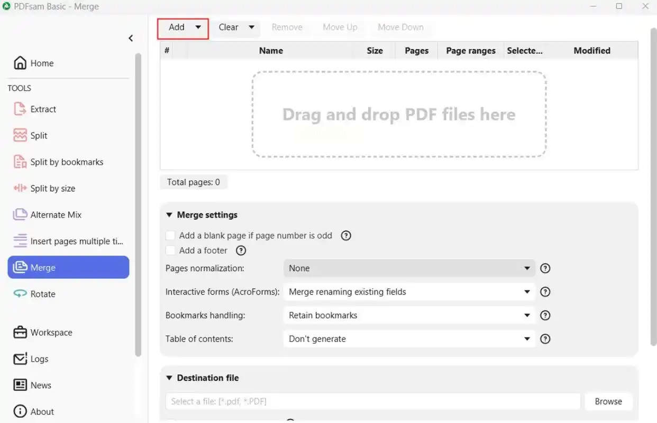Select the Split tool icon
Image resolution: width=657 pixels, height=423 pixels.
[20, 136]
